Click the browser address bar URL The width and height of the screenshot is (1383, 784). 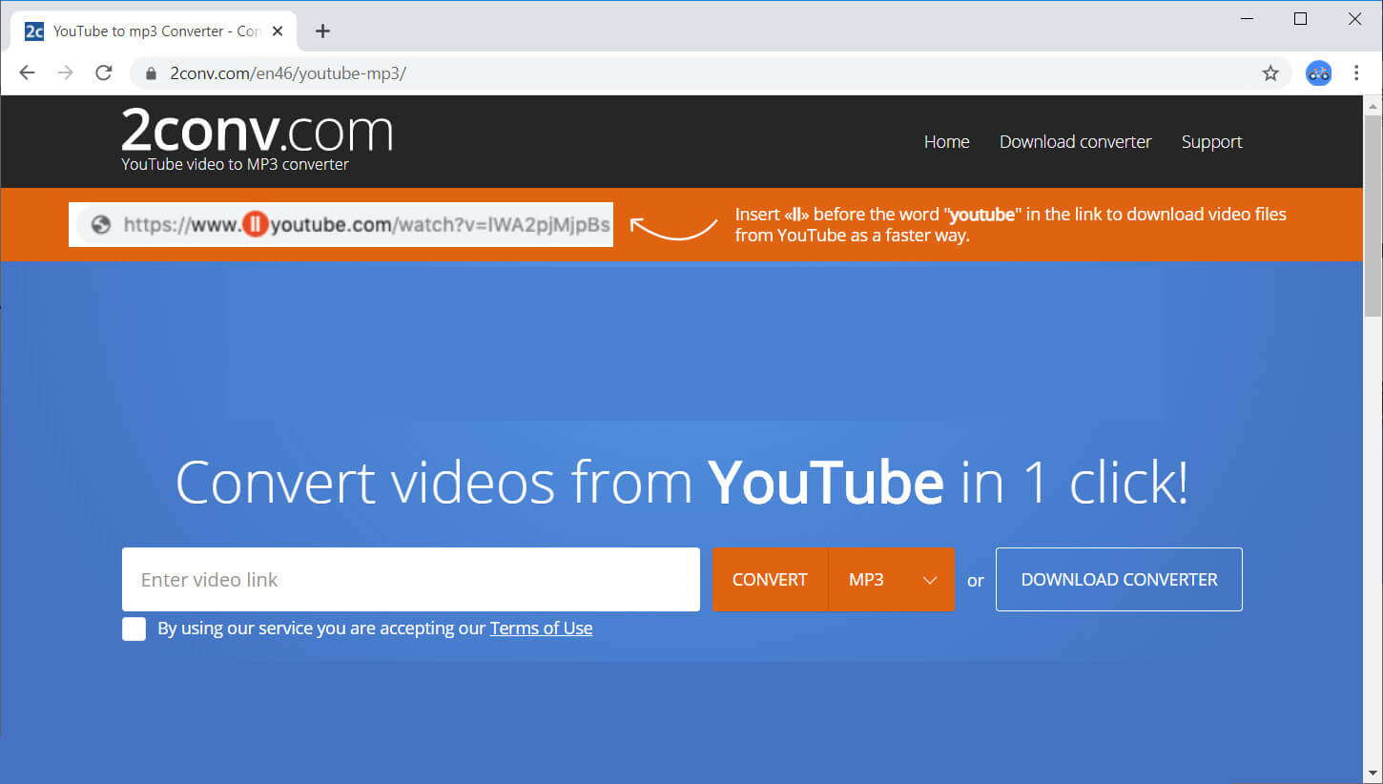288,73
